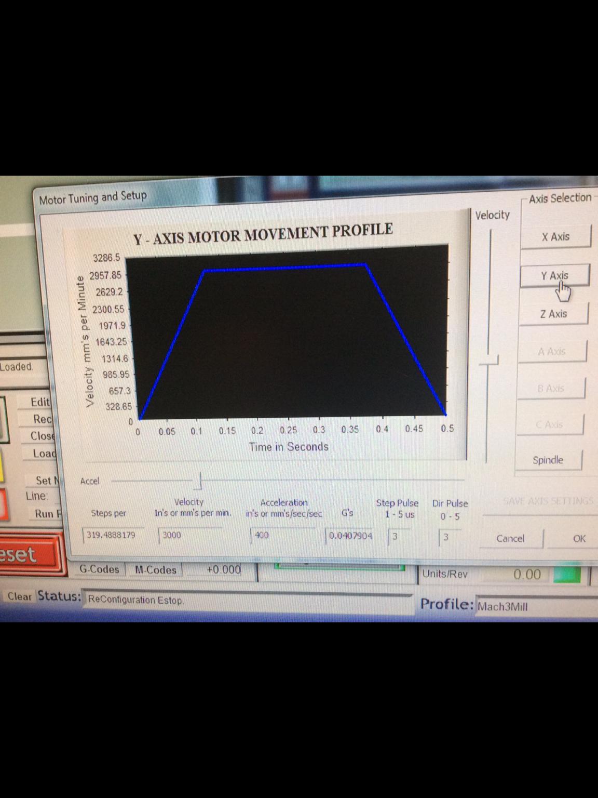The height and width of the screenshot is (798, 598).
Task: Open the G-Codes reference button
Action: click(x=99, y=569)
